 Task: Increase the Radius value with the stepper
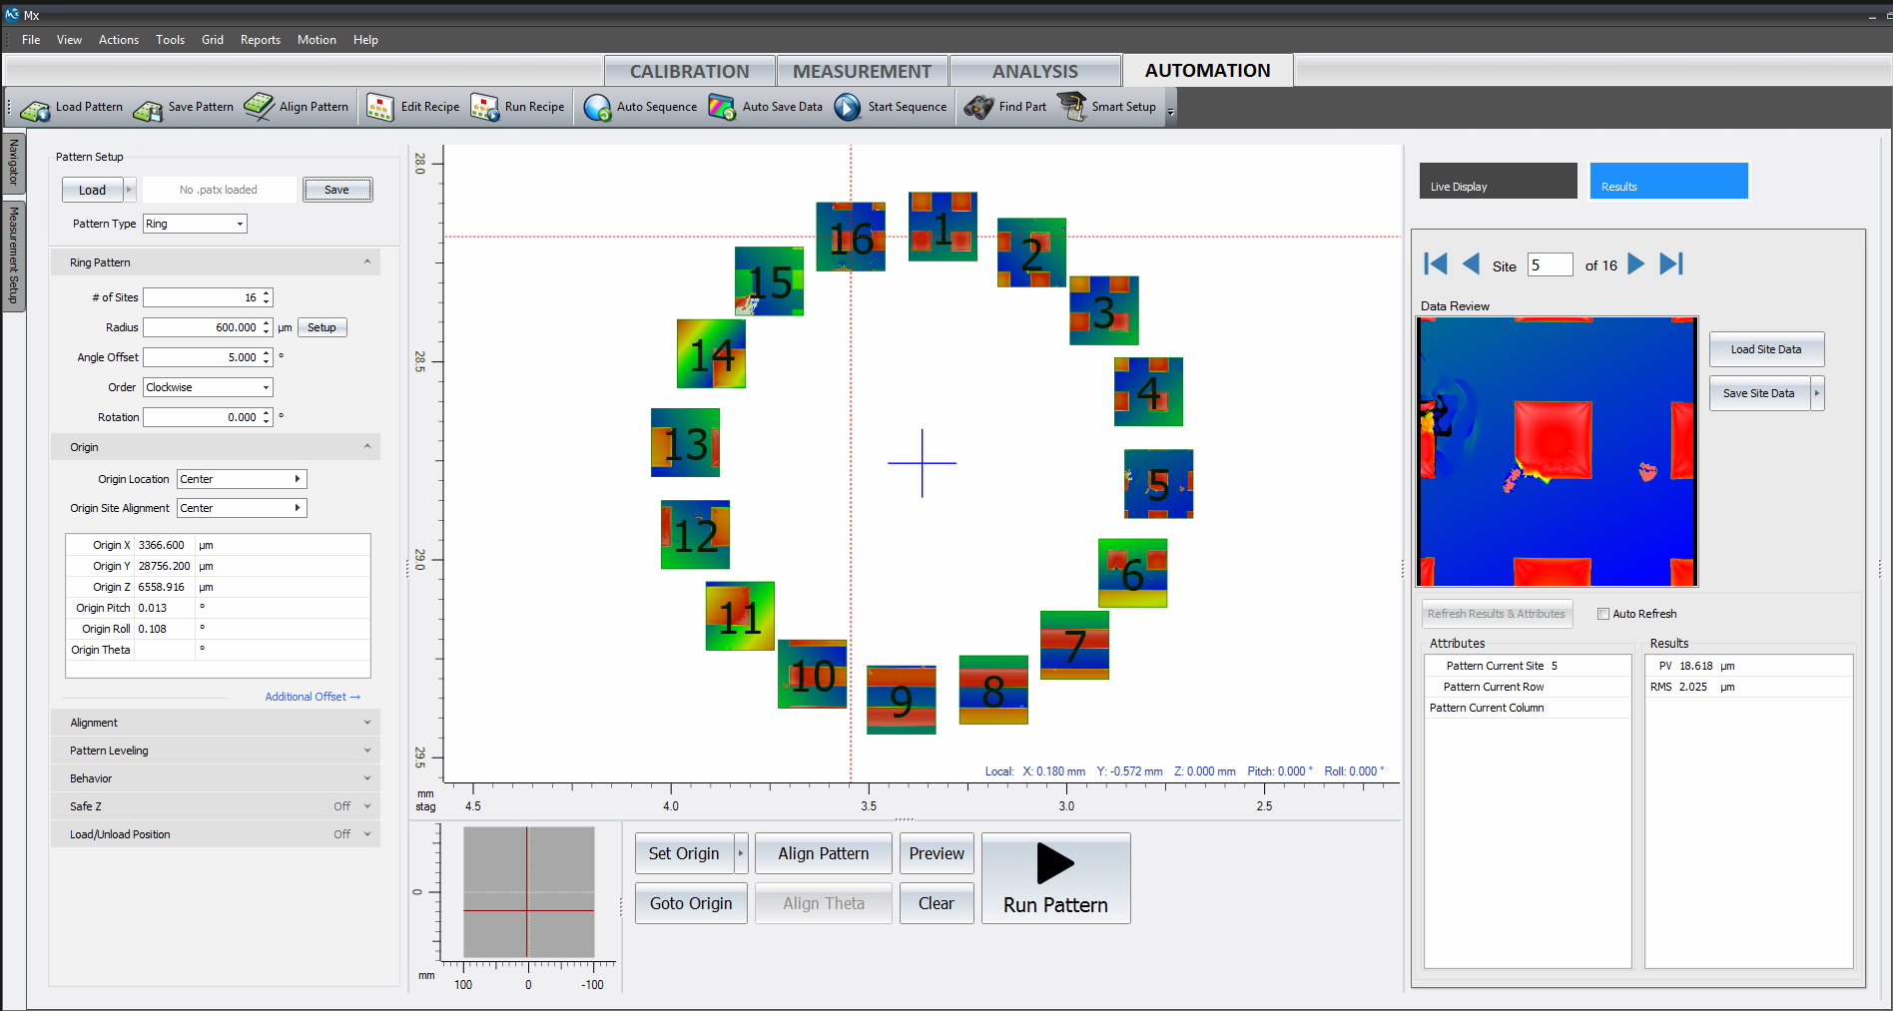tap(267, 323)
